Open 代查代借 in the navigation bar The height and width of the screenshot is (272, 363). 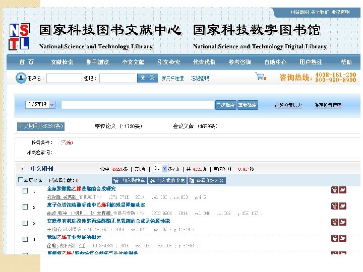point(204,62)
